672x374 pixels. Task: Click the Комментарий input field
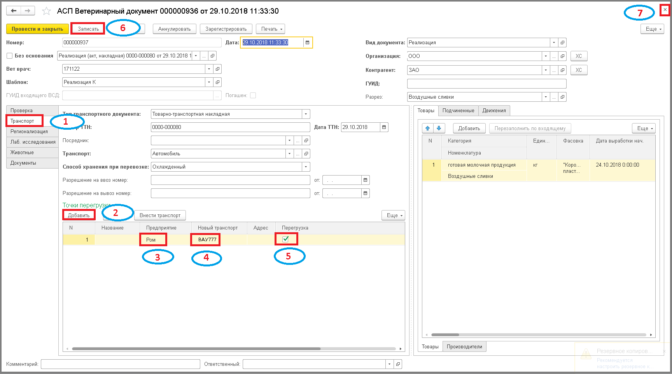coord(121,364)
